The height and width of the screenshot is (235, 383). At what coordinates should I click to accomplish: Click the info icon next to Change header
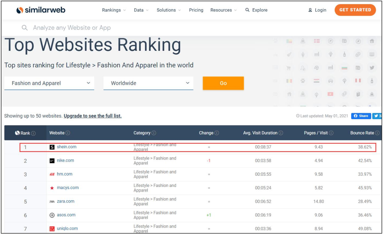(217, 133)
